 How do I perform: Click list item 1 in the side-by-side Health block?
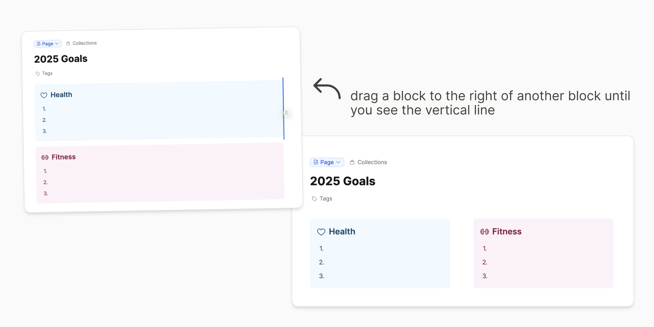pos(322,248)
